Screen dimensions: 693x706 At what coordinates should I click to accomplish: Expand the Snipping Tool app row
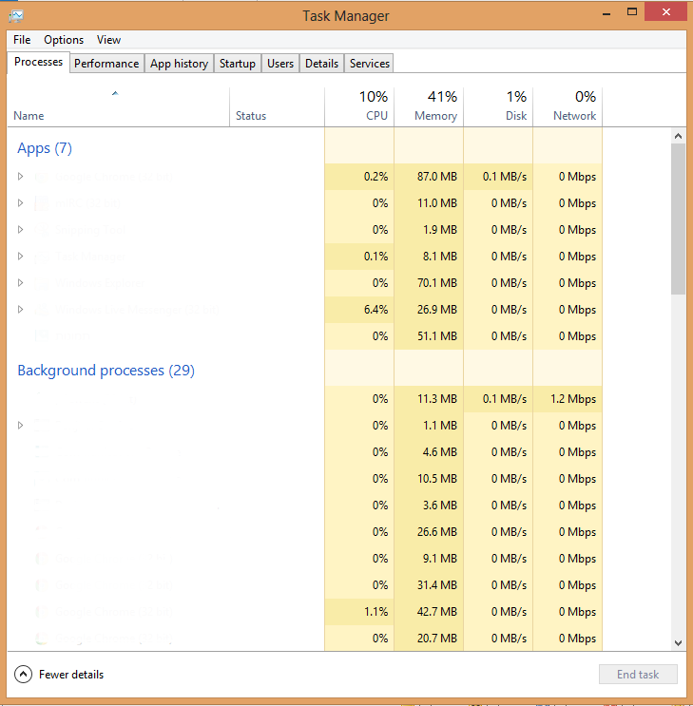click(21, 230)
